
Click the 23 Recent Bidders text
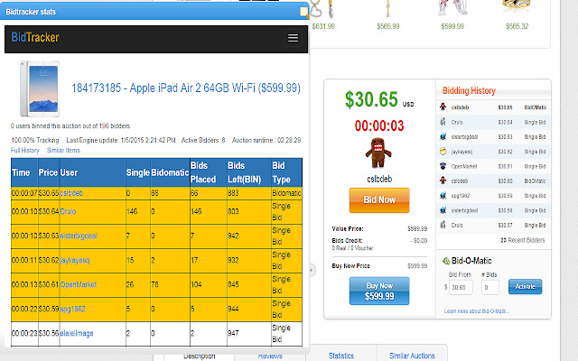click(x=522, y=240)
